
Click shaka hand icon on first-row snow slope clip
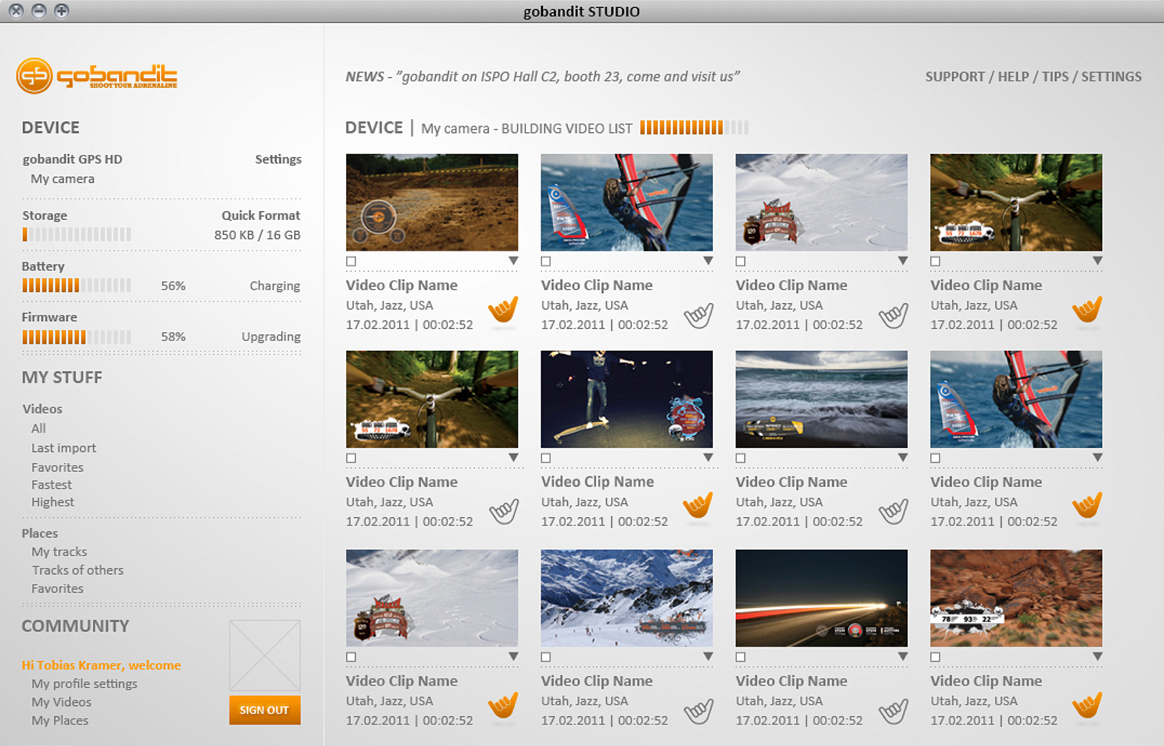pyautogui.click(x=894, y=315)
